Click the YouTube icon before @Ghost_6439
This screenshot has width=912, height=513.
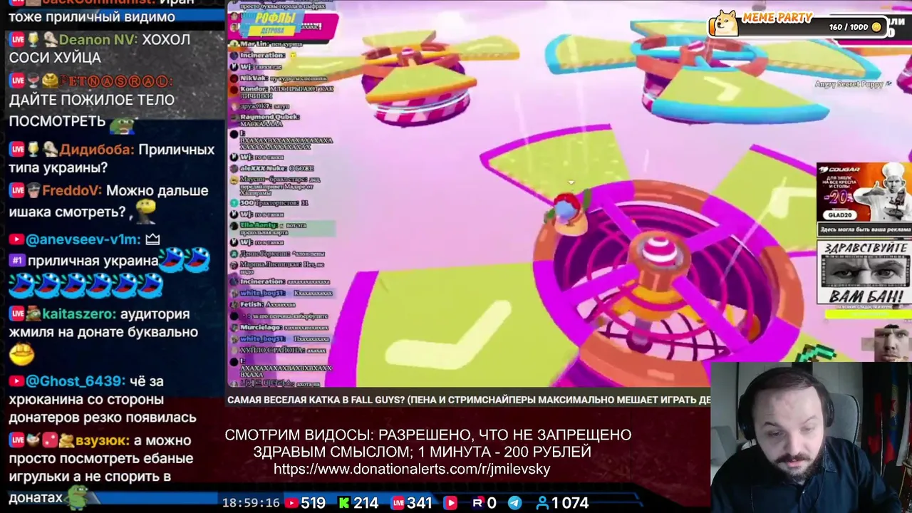(16, 382)
